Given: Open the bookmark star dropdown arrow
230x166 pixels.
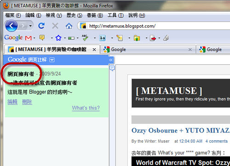Looking at the screenshot, I should pyautogui.click(x=65, y=38).
